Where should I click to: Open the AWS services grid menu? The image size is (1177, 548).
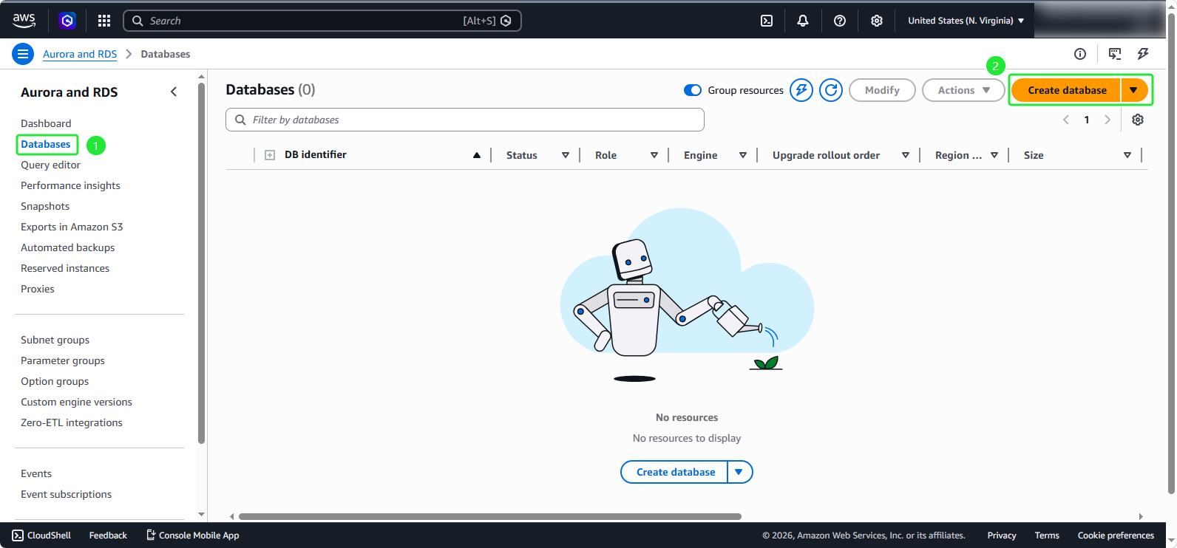(104, 21)
